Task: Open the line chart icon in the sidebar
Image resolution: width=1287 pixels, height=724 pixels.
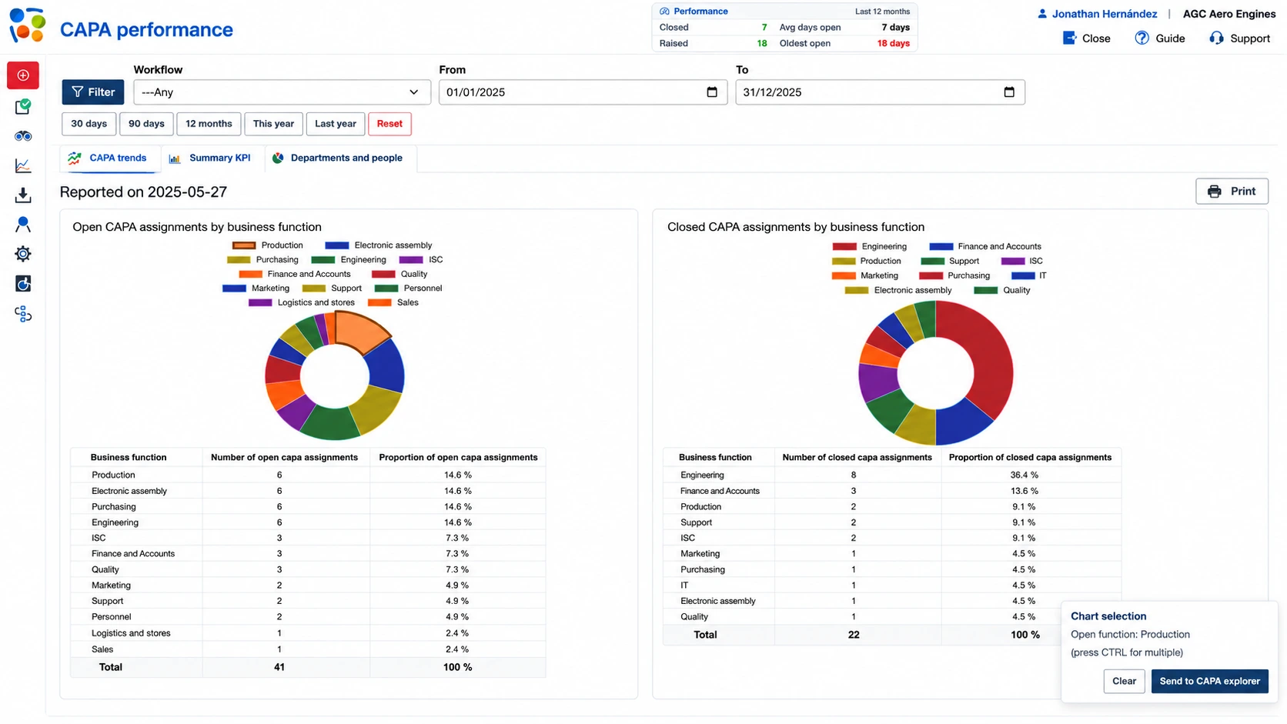Action: pyautogui.click(x=23, y=166)
